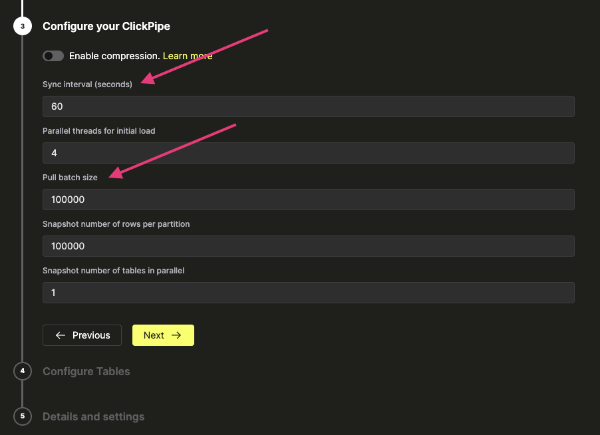The width and height of the screenshot is (600, 435).
Task: Select the step 3 circle indicator
Action: [22, 26]
